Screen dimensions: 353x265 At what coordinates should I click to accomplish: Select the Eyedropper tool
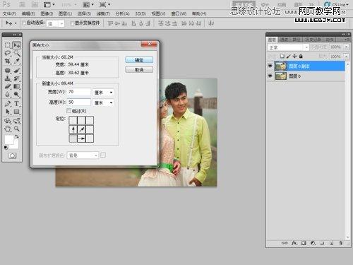pyautogui.click(x=16, y=61)
